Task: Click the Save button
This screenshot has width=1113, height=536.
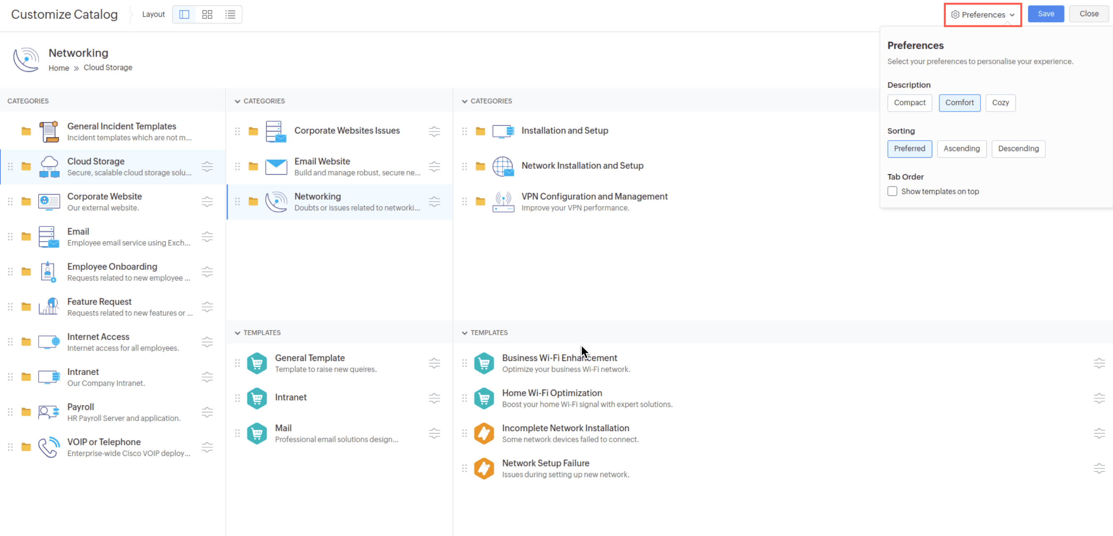Action: [x=1046, y=13]
